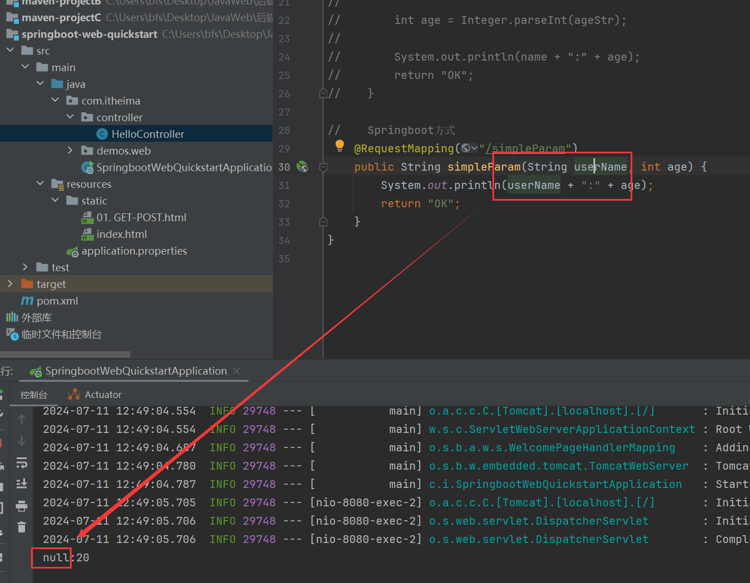Collapse the main folder chevron

25,67
